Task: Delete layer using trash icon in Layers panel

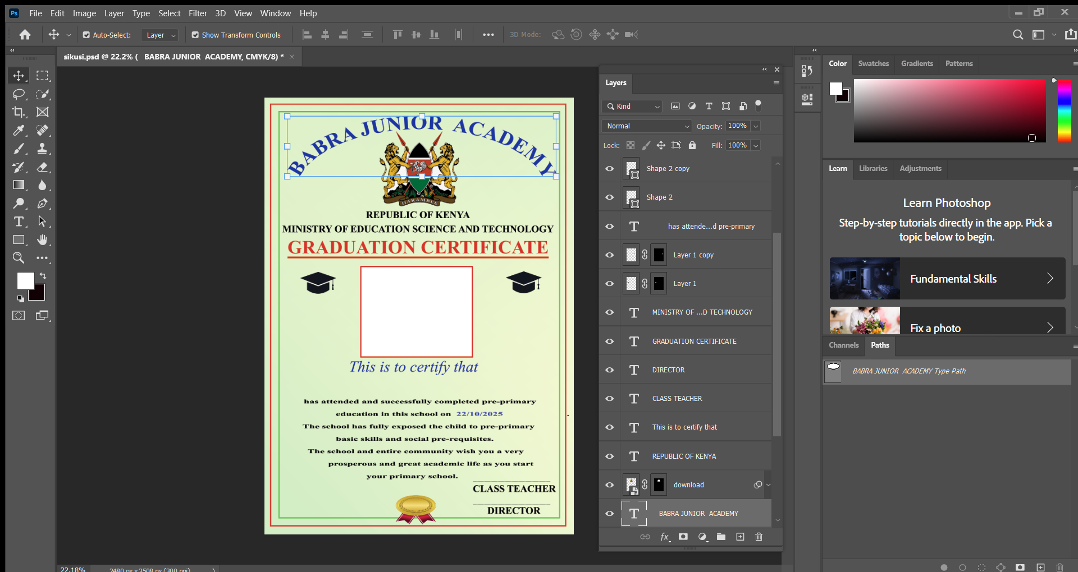Action: coord(759,537)
